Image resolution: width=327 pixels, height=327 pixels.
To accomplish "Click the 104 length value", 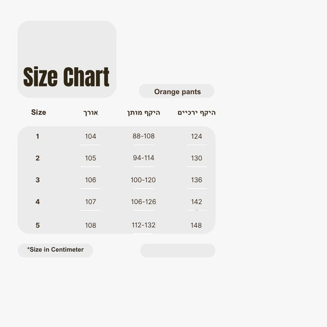I will [x=91, y=137].
